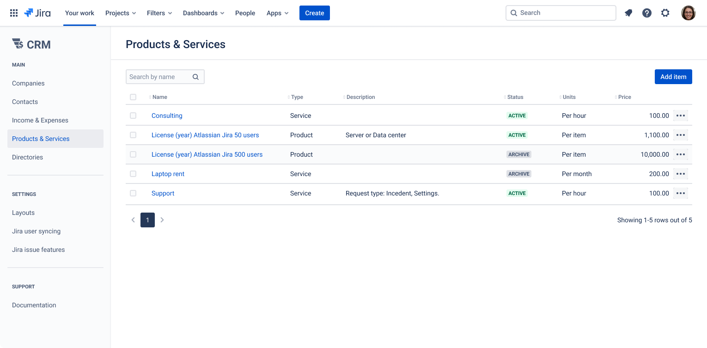Toggle the select-all checkbox in table header

[x=133, y=97]
